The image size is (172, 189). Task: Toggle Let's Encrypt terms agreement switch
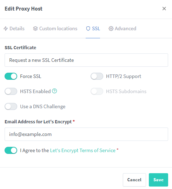pyautogui.click(x=11, y=150)
